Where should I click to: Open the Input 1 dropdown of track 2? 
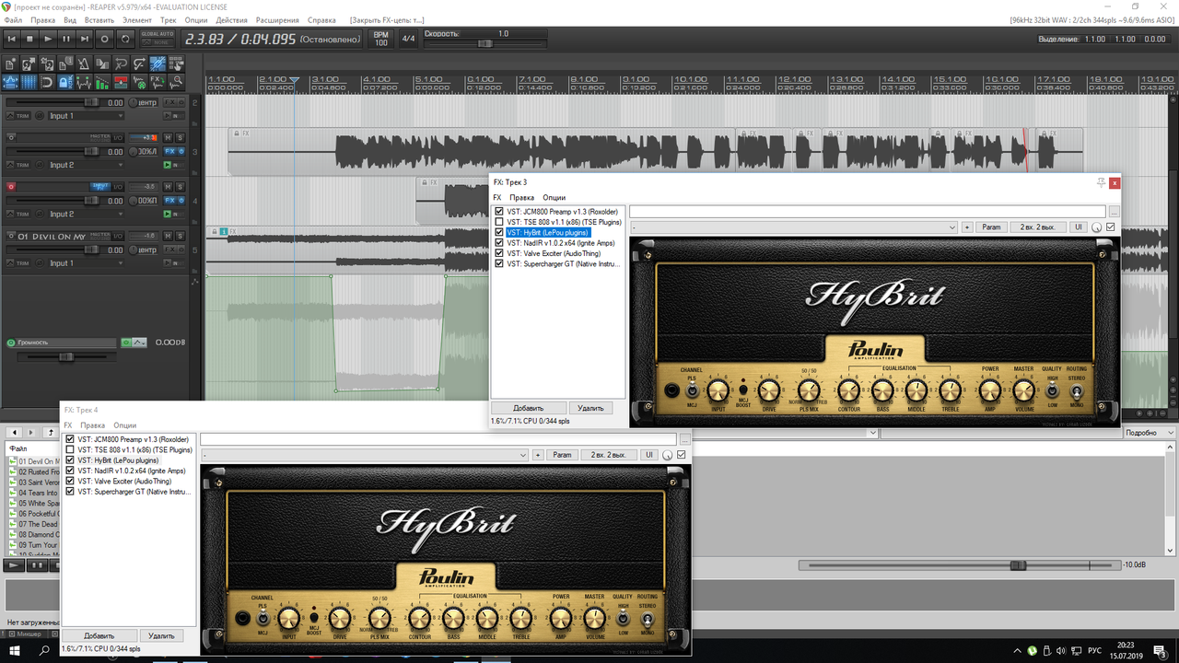click(86, 116)
